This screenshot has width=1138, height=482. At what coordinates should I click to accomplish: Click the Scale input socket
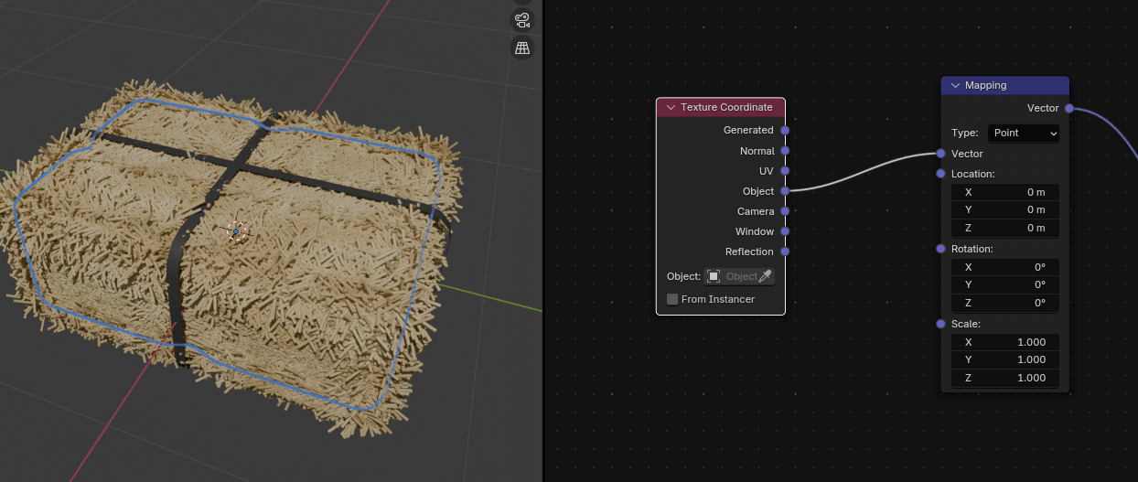940,324
